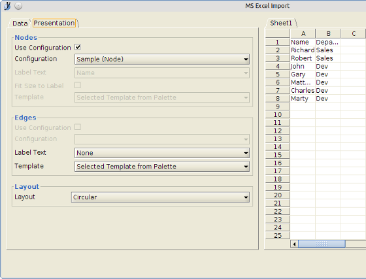Screen dimensions: 366x279
Task: Select row 25 header
Action: click(278, 236)
